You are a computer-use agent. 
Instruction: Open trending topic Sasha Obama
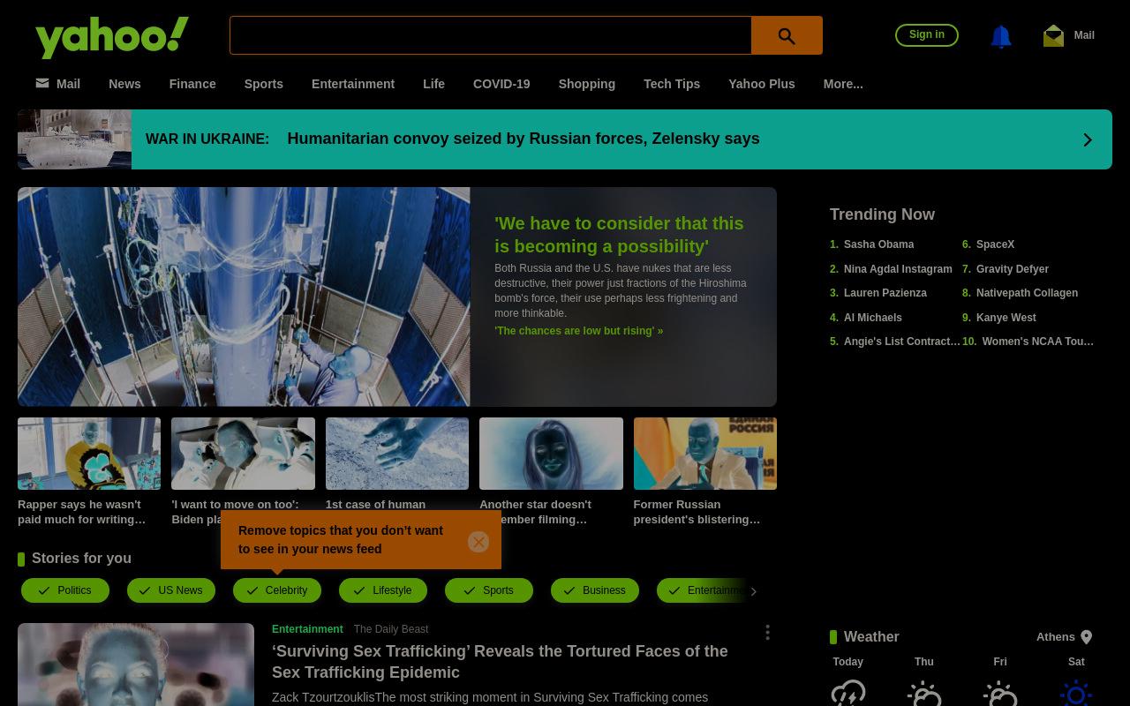pos(878,244)
